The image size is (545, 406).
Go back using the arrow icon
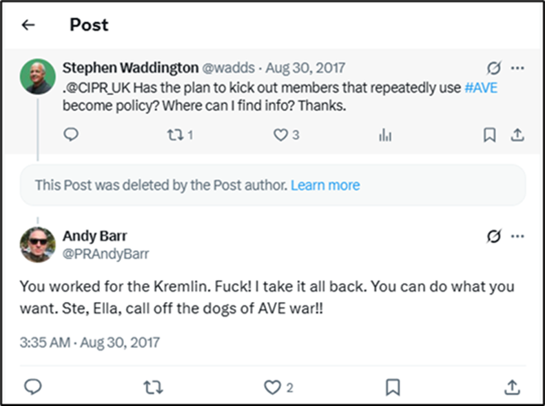[x=28, y=26]
